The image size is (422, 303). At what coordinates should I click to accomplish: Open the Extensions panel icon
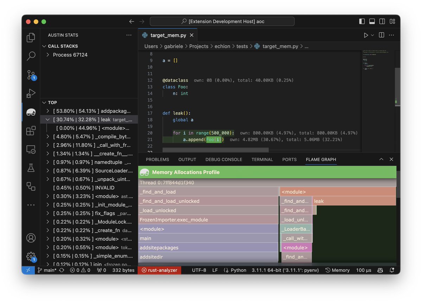31,131
